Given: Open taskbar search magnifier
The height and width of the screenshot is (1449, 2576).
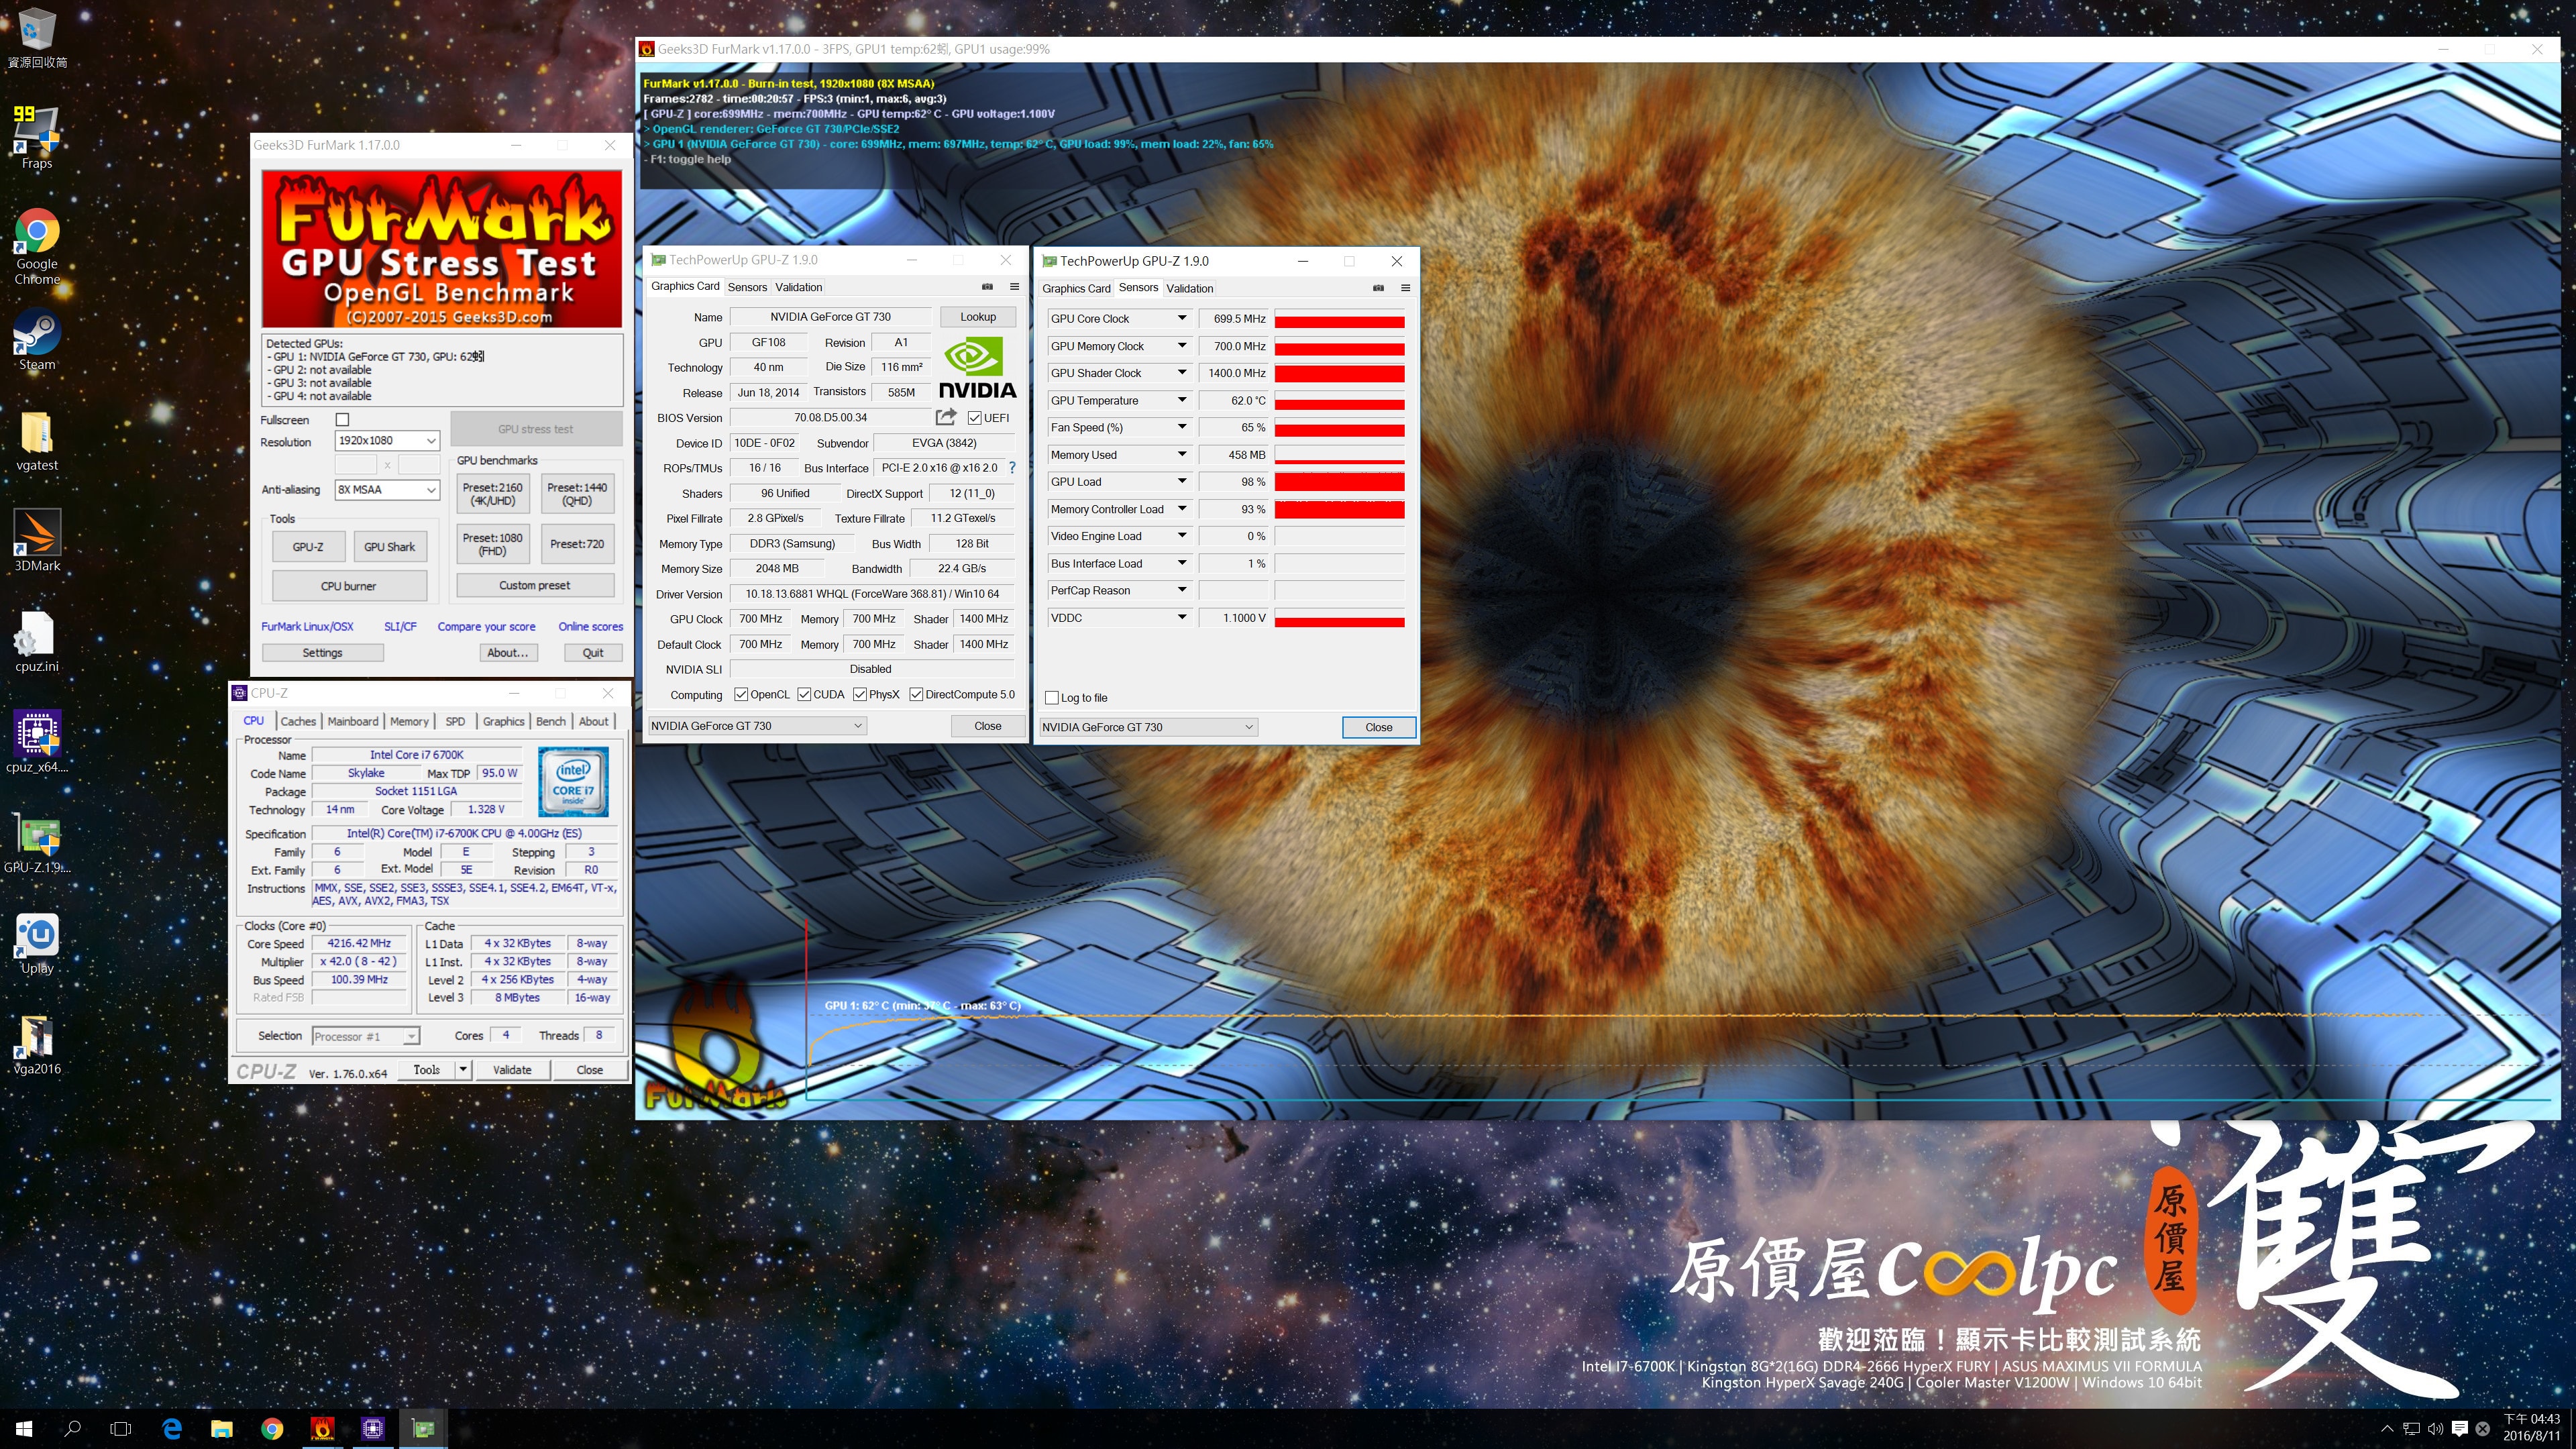Looking at the screenshot, I should (x=72, y=1429).
